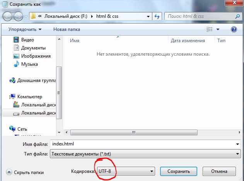Screen dimensions: 244x181
Task: Select 'html & css' breadcrumb segment
Action: click(x=107, y=16)
